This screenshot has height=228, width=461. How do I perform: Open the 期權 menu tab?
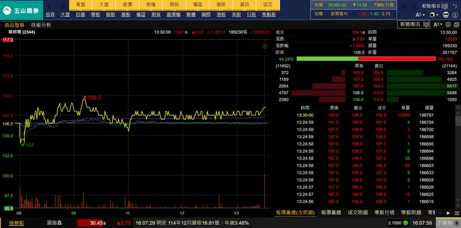pyautogui.click(x=151, y=5)
